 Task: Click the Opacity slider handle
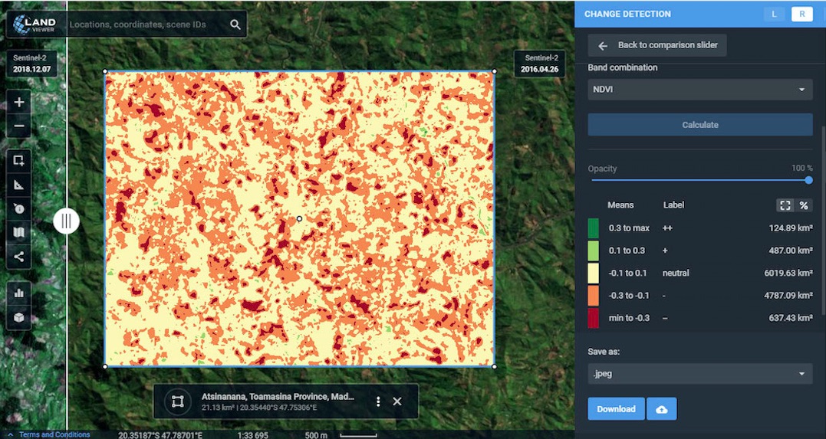coord(808,180)
